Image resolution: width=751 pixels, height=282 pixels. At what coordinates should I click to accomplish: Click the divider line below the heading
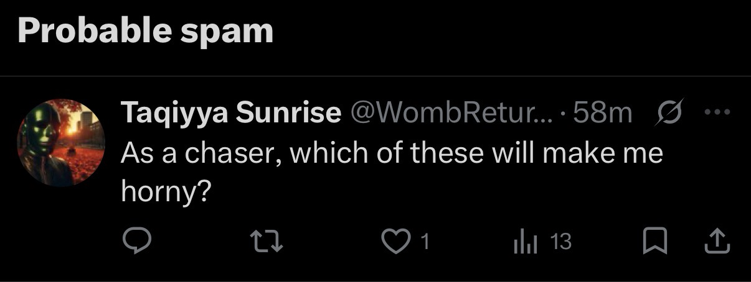[x=375, y=76]
